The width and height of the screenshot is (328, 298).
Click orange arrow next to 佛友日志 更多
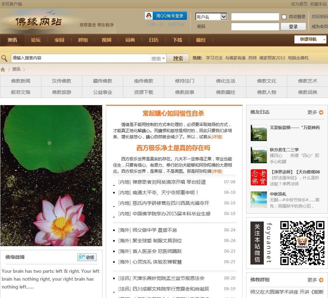pos(321,112)
